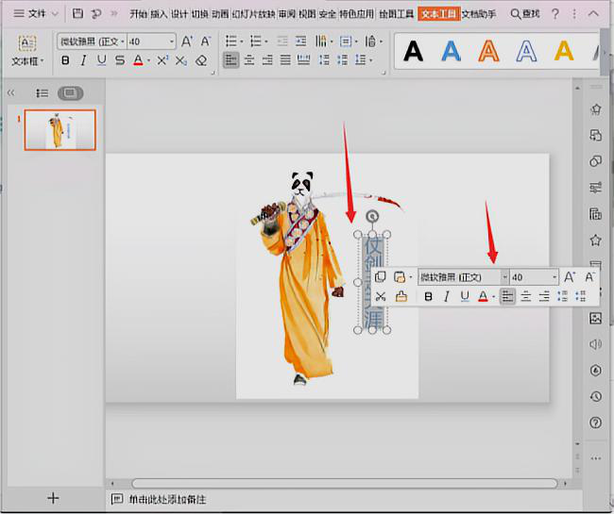Collapse the ribbon with the top-right chevron
The image size is (614, 514).
point(593,14)
